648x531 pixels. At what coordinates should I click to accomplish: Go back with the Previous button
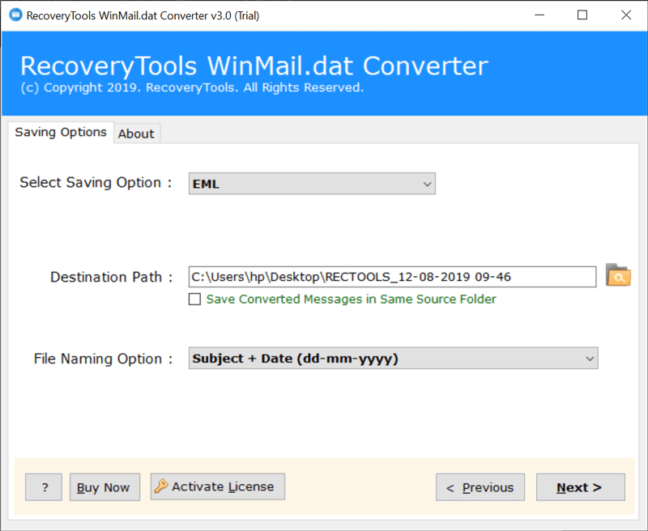[480, 487]
